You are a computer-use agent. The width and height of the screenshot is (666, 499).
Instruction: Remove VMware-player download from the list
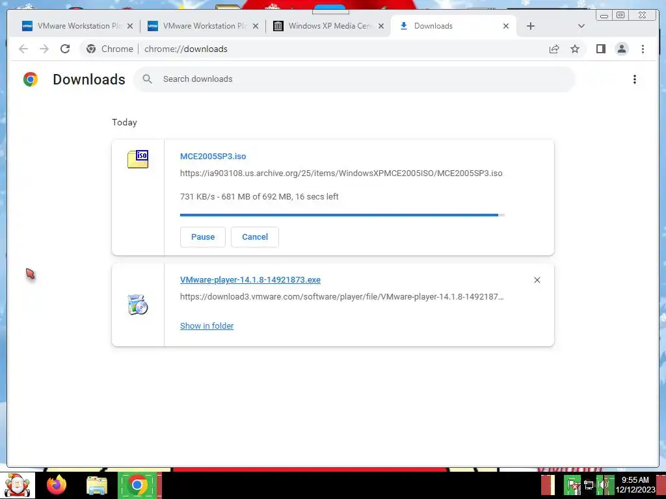click(537, 280)
